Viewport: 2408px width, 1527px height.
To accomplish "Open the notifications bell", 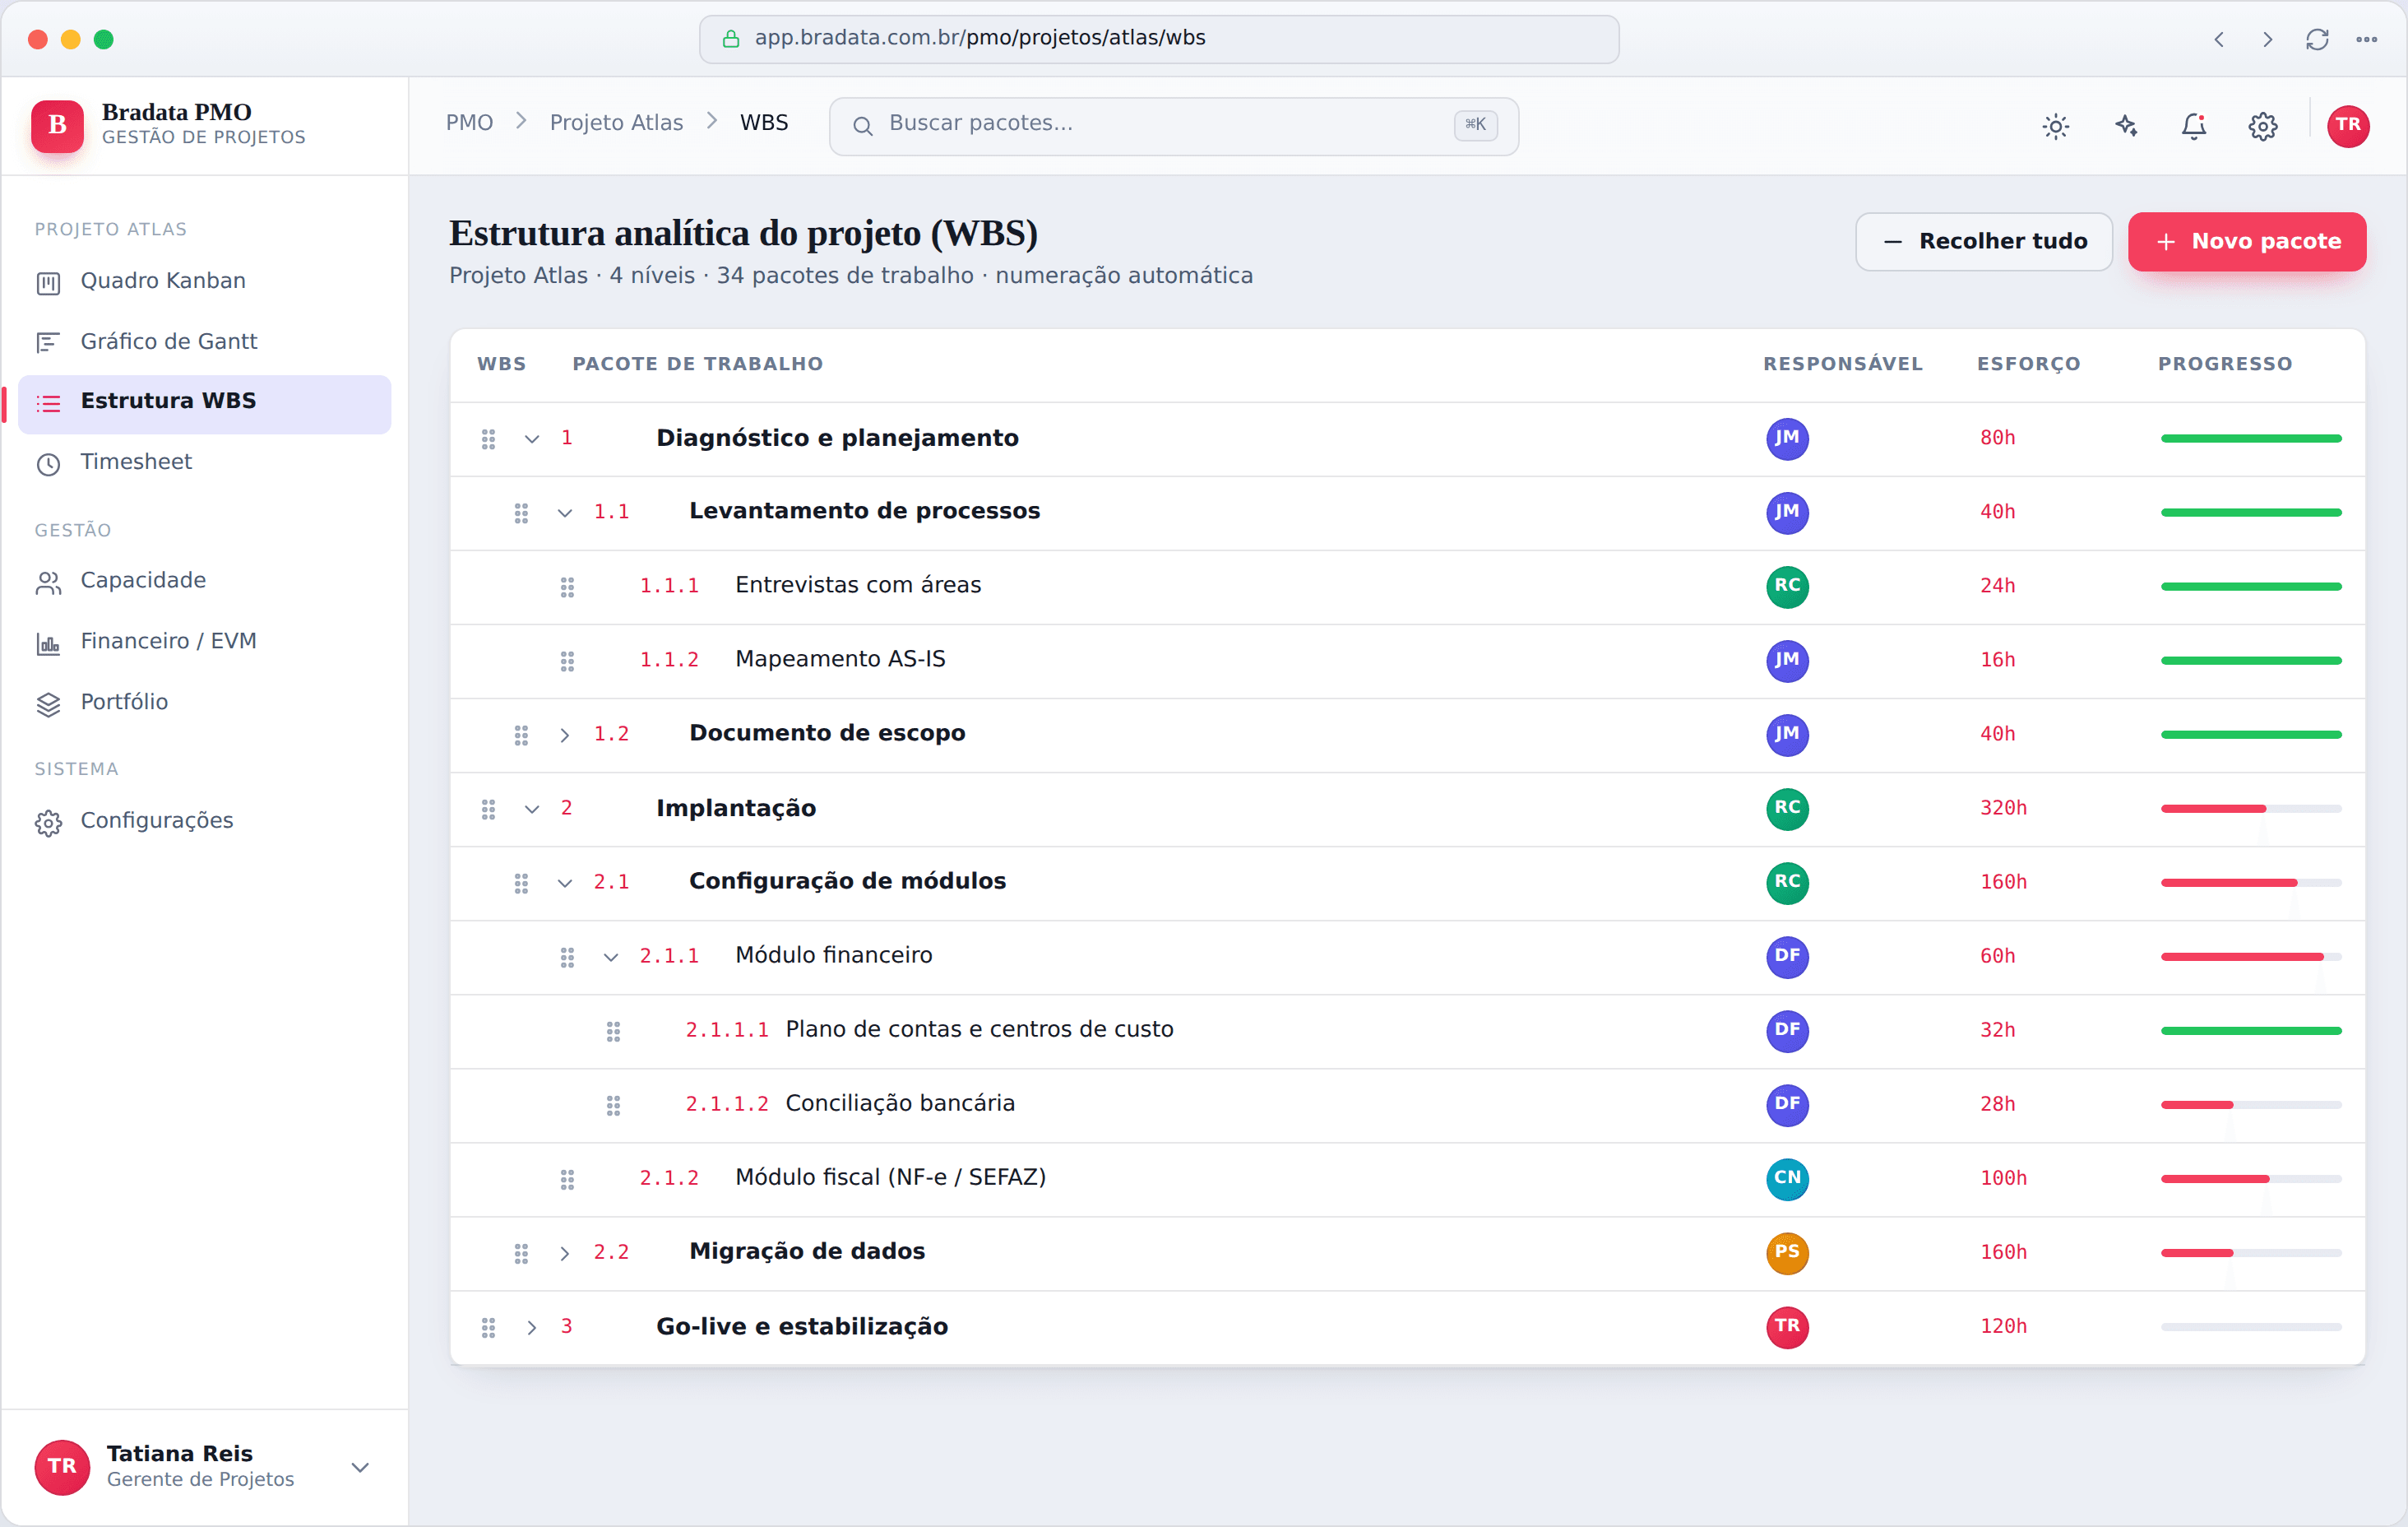I will [2194, 126].
